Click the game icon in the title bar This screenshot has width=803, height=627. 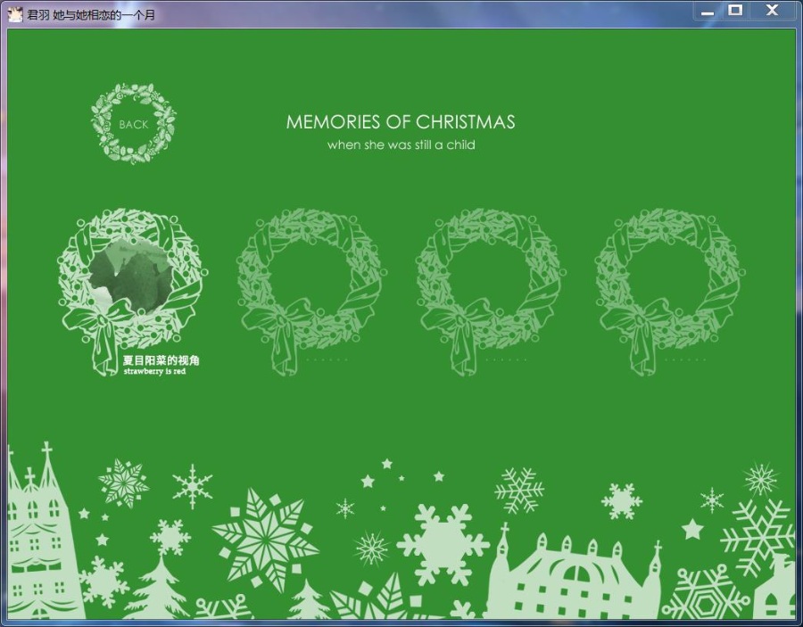pos(15,13)
